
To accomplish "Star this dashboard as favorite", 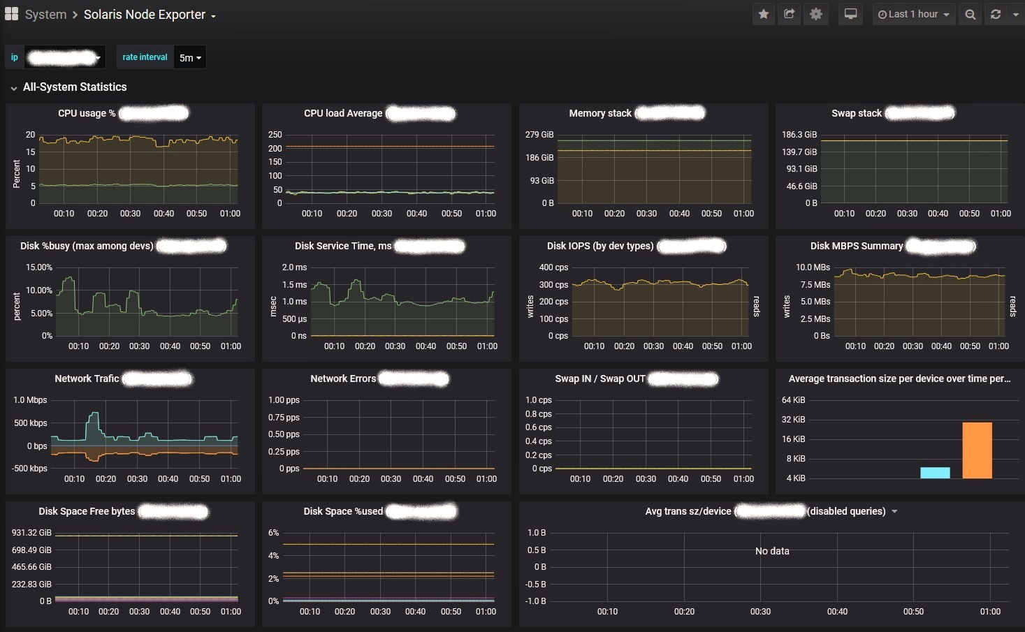I will 764,14.
